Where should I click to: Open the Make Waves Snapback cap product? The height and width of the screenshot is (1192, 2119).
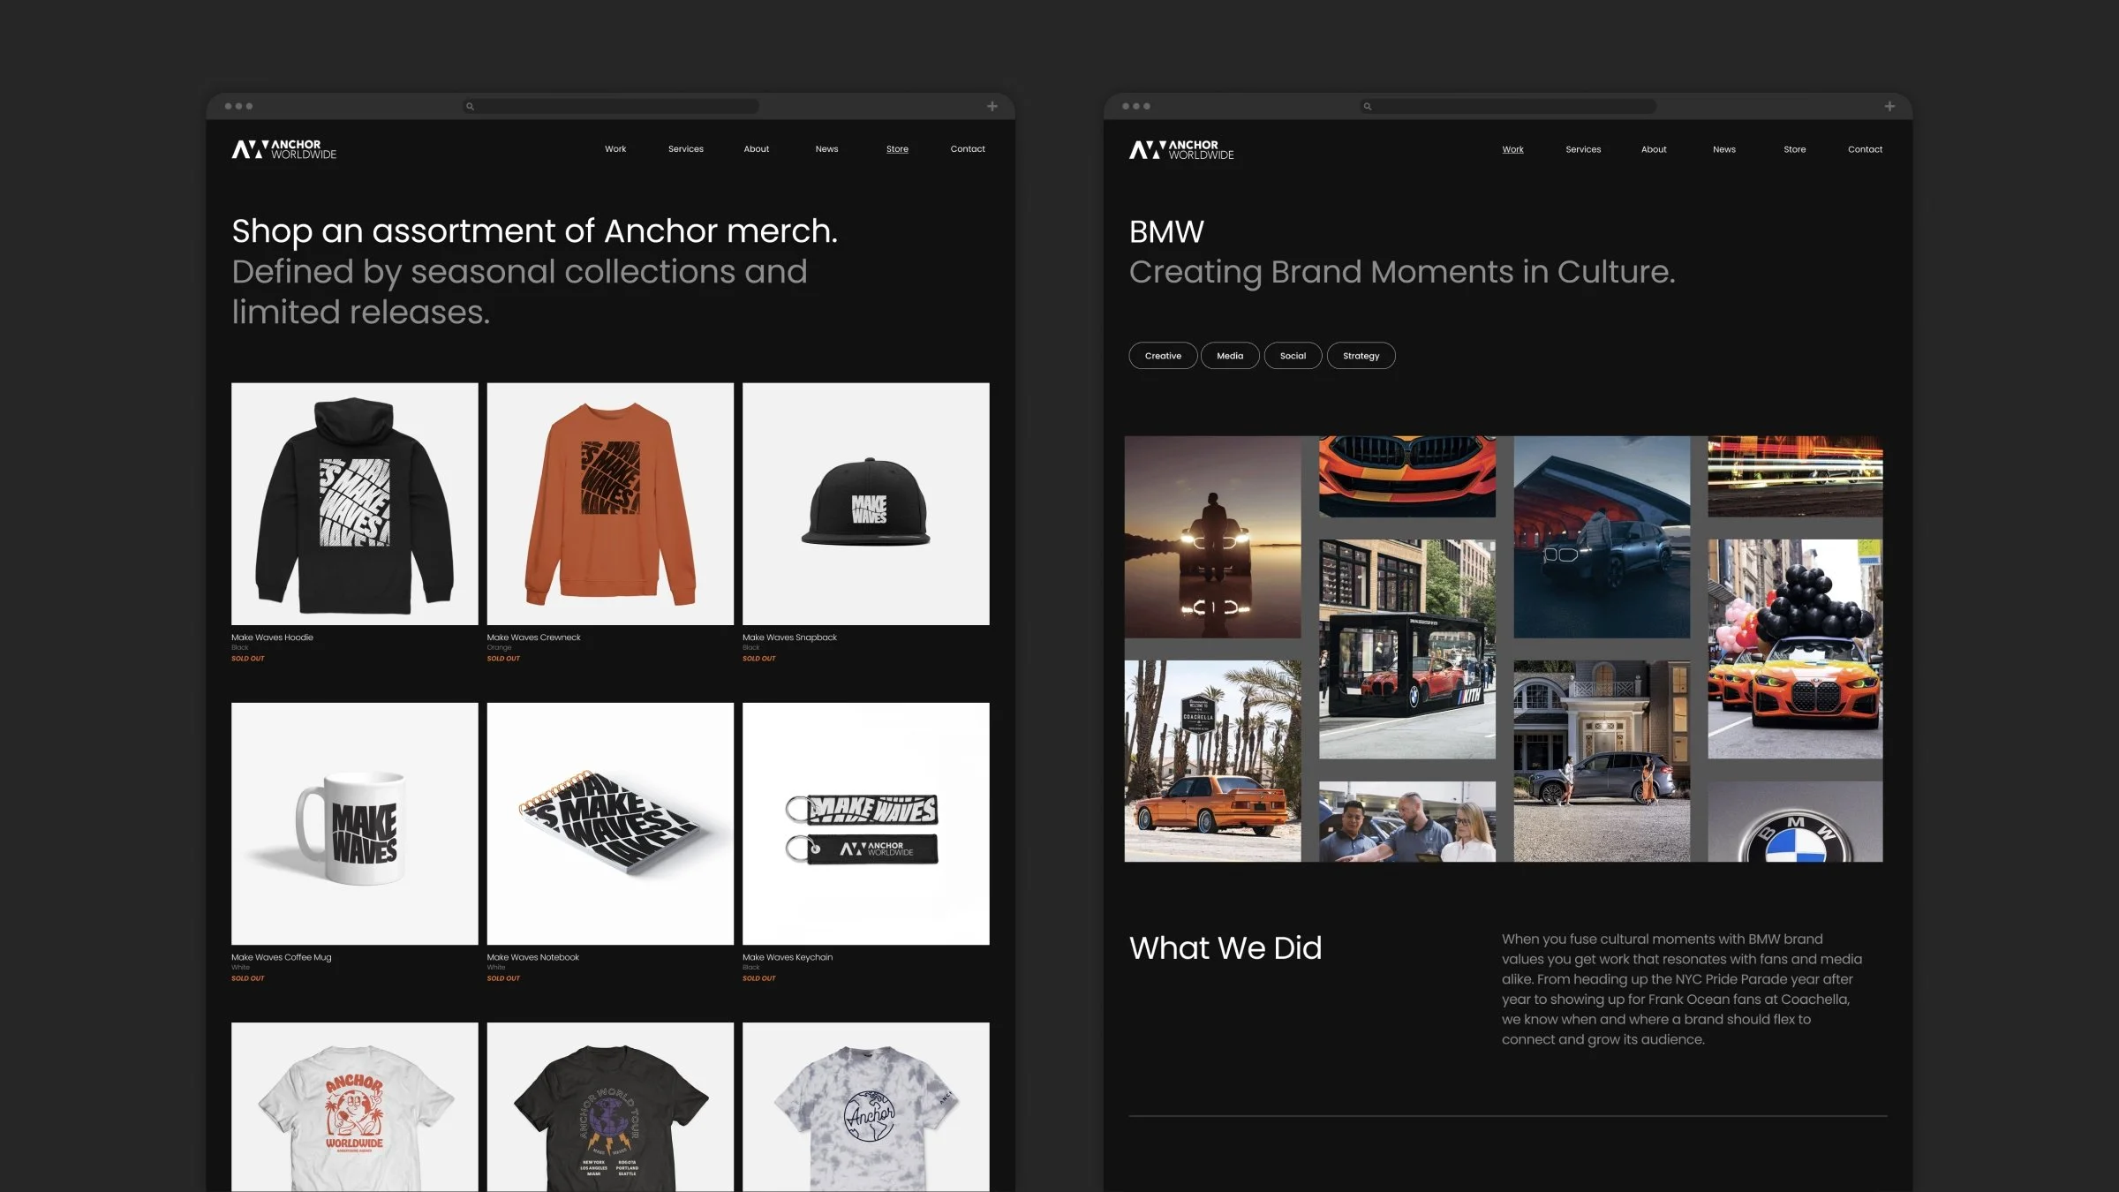pos(865,503)
